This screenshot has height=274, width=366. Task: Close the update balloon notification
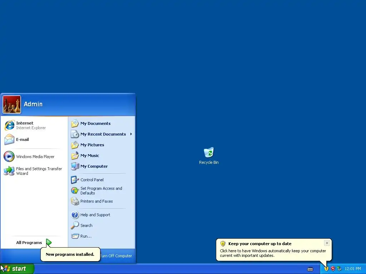click(327, 243)
